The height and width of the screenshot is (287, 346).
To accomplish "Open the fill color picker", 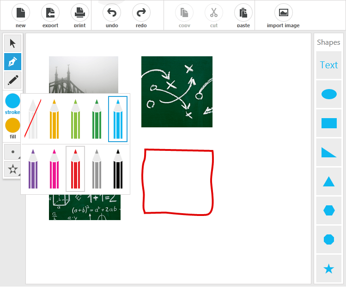I will (12, 125).
